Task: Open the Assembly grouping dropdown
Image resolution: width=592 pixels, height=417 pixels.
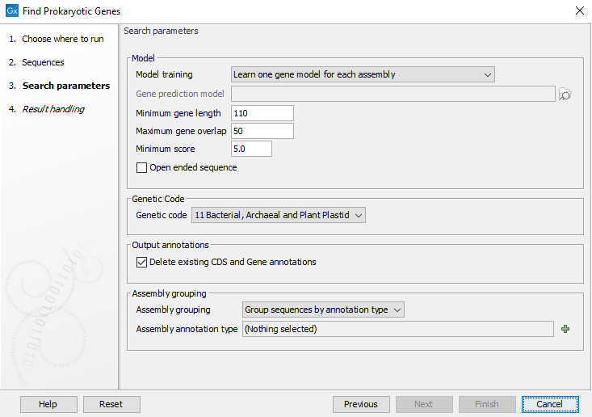Action: click(x=323, y=310)
